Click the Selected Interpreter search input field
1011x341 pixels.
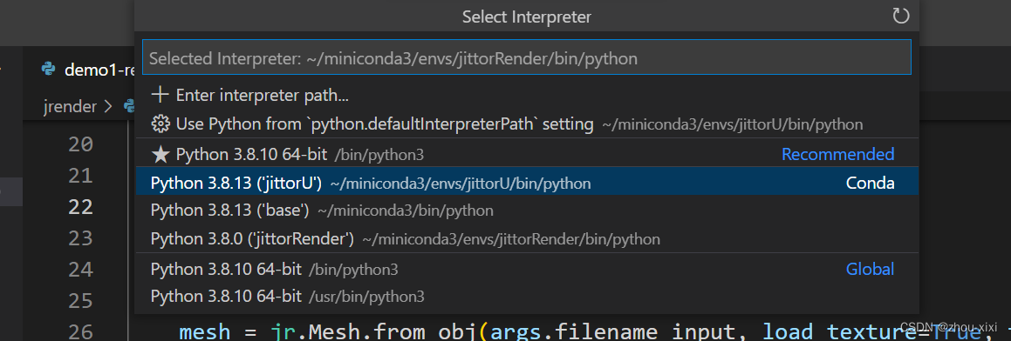[x=526, y=57]
